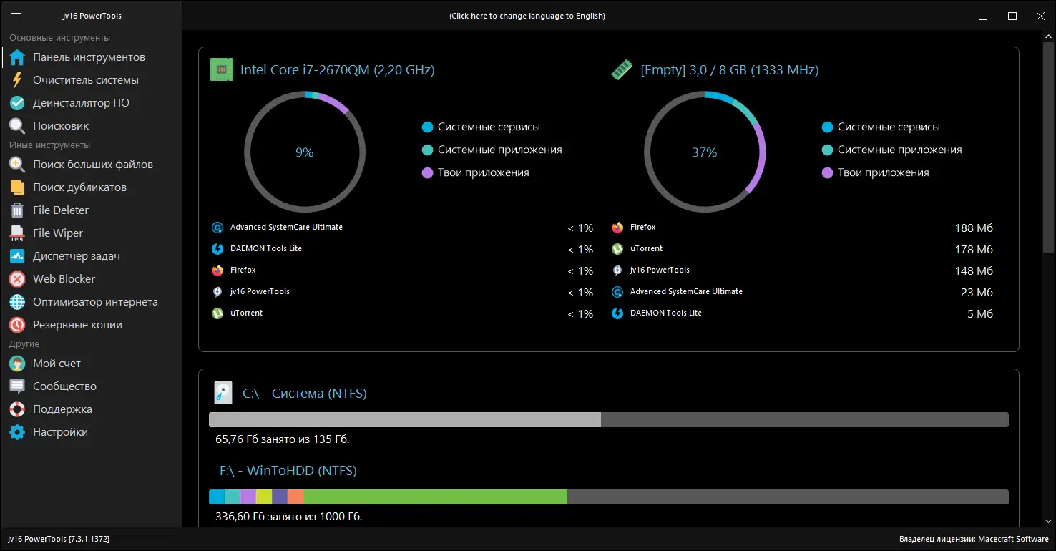
Task: Click the RAM module icon beside [Empty] 3,0 / 8 GB
Action: click(620, 70)
